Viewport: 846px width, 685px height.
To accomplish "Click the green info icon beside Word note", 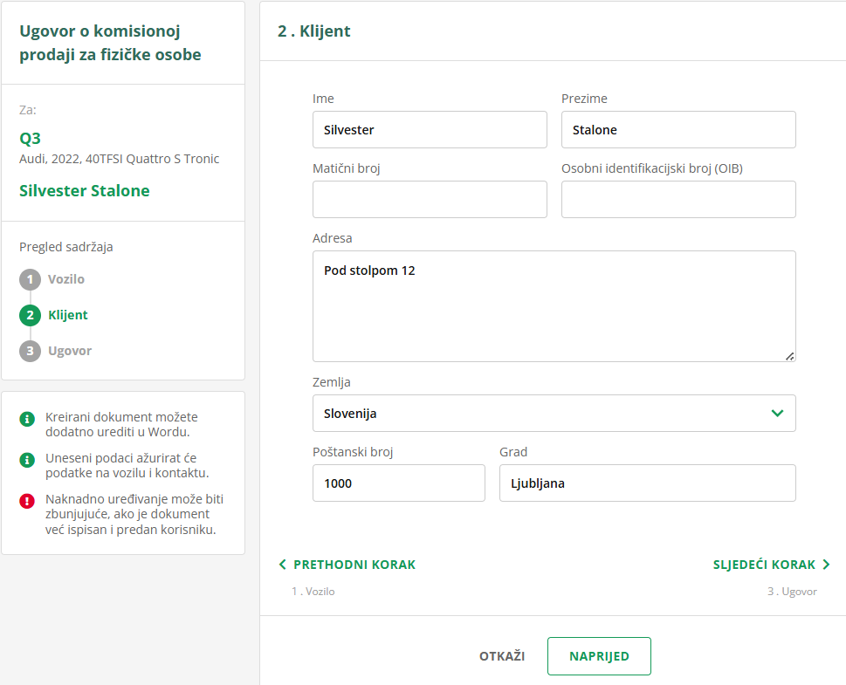I will (x=27, y=419).
